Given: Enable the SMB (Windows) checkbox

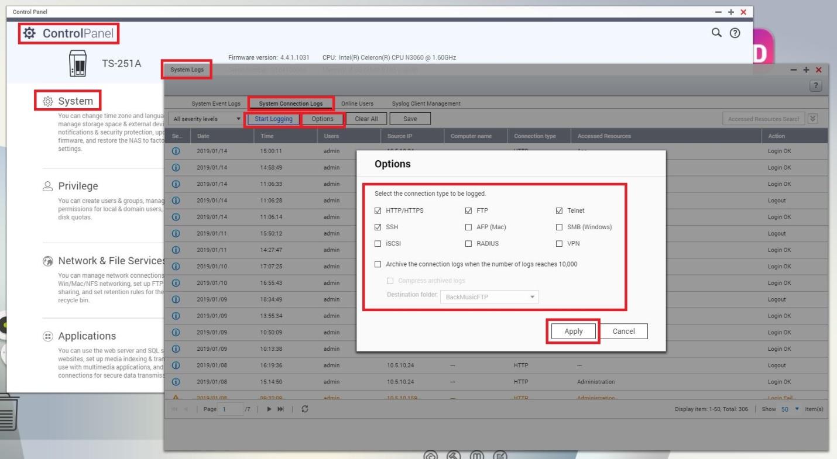Looking at the screenshot, I should click(559, 227).
